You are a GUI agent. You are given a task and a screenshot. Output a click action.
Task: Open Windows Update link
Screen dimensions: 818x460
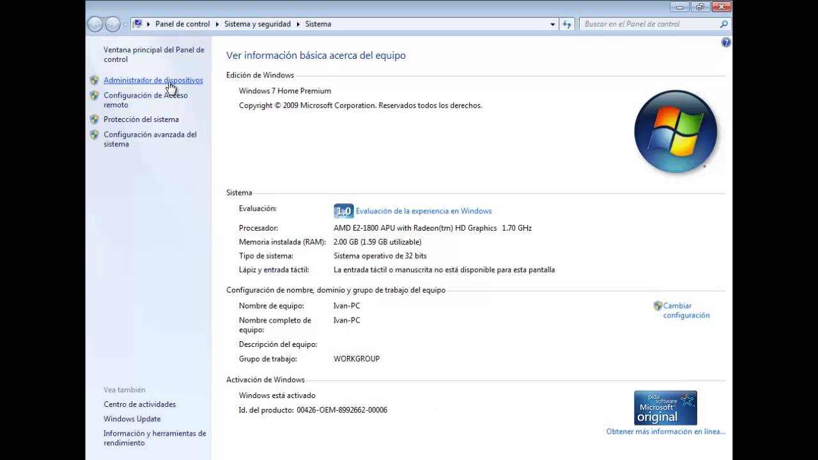click(132, 419)
